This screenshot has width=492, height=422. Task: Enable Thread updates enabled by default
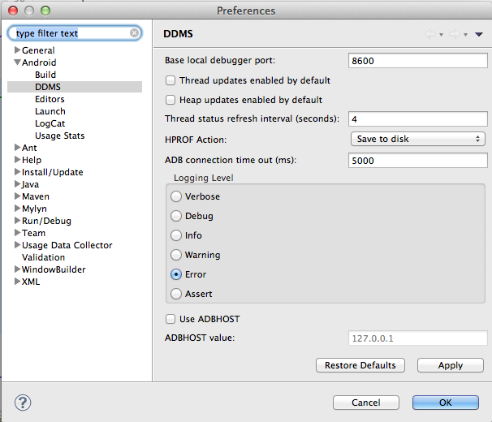coord(170,80)
